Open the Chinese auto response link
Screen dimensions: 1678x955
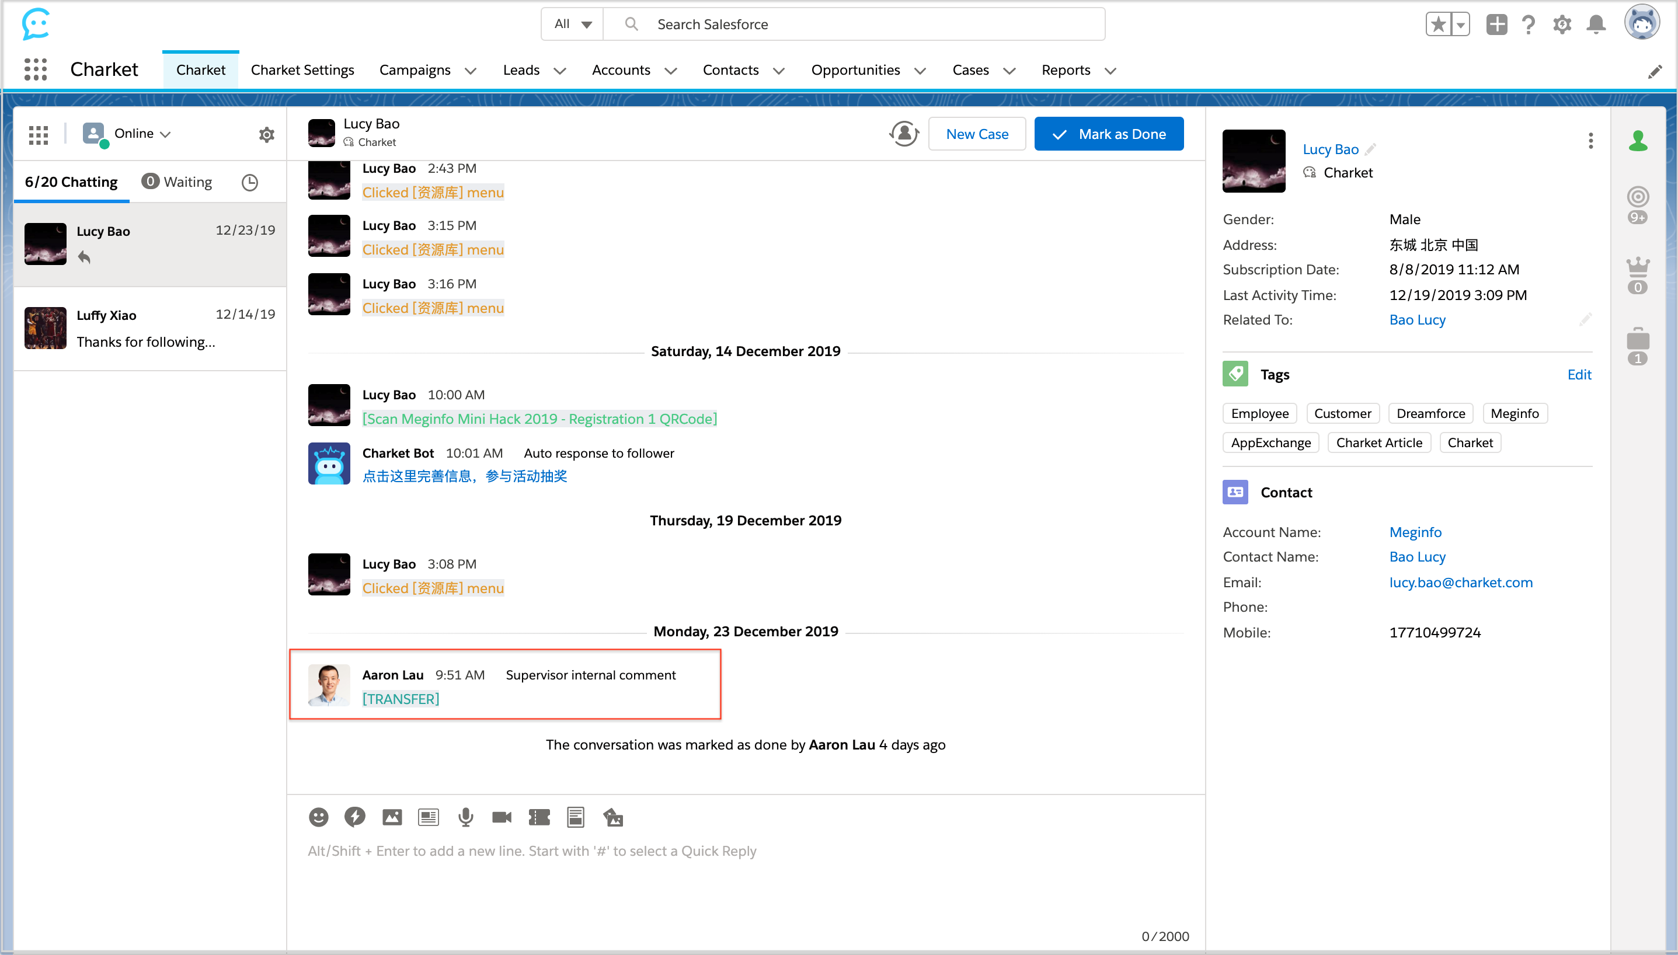(464, 476)
